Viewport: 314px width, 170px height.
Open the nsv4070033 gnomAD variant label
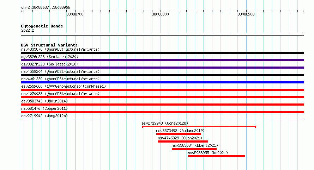pos(60,94)
